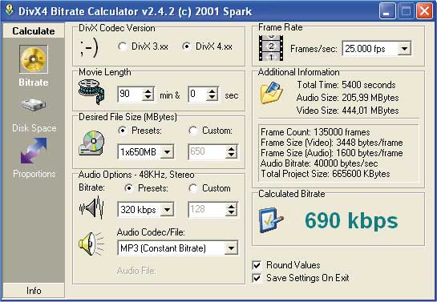Select the DivX 3.xx codec radio button
The image size is (437, 302).
pos(122,46)
